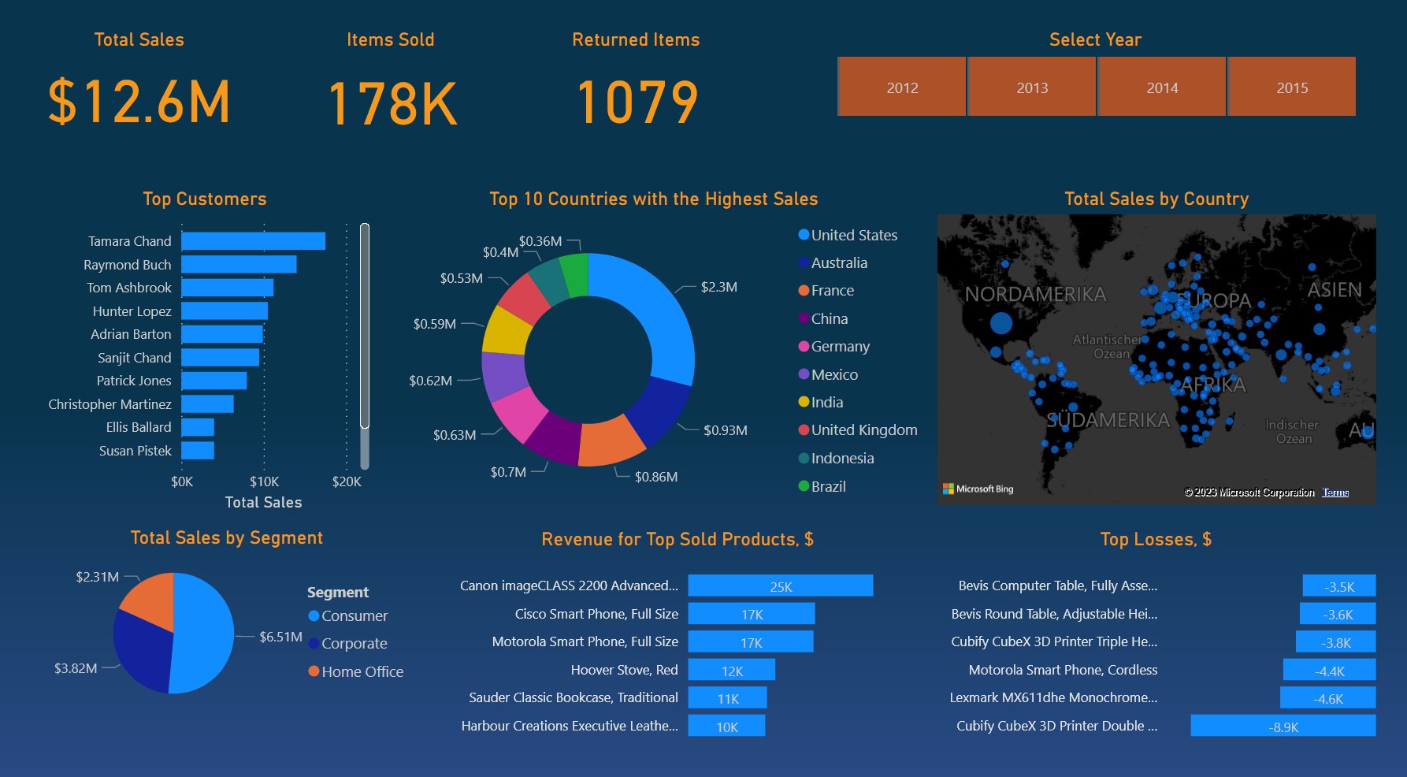Click the United States legend color dot
1407x777 pixels.
pyautogui.click(x=803, y=235)
